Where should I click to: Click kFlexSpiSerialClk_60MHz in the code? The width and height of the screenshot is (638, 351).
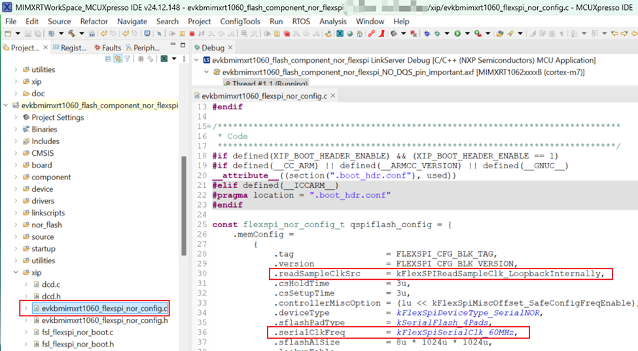(455, 332)
